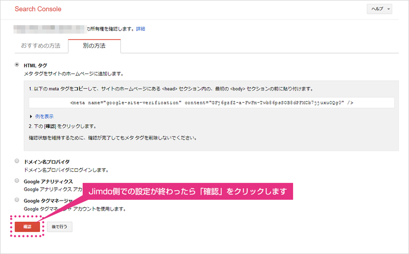Select the ドメイン名プロバイダ radio button
This screenshot has height=254, width=409.
point(17,161)
